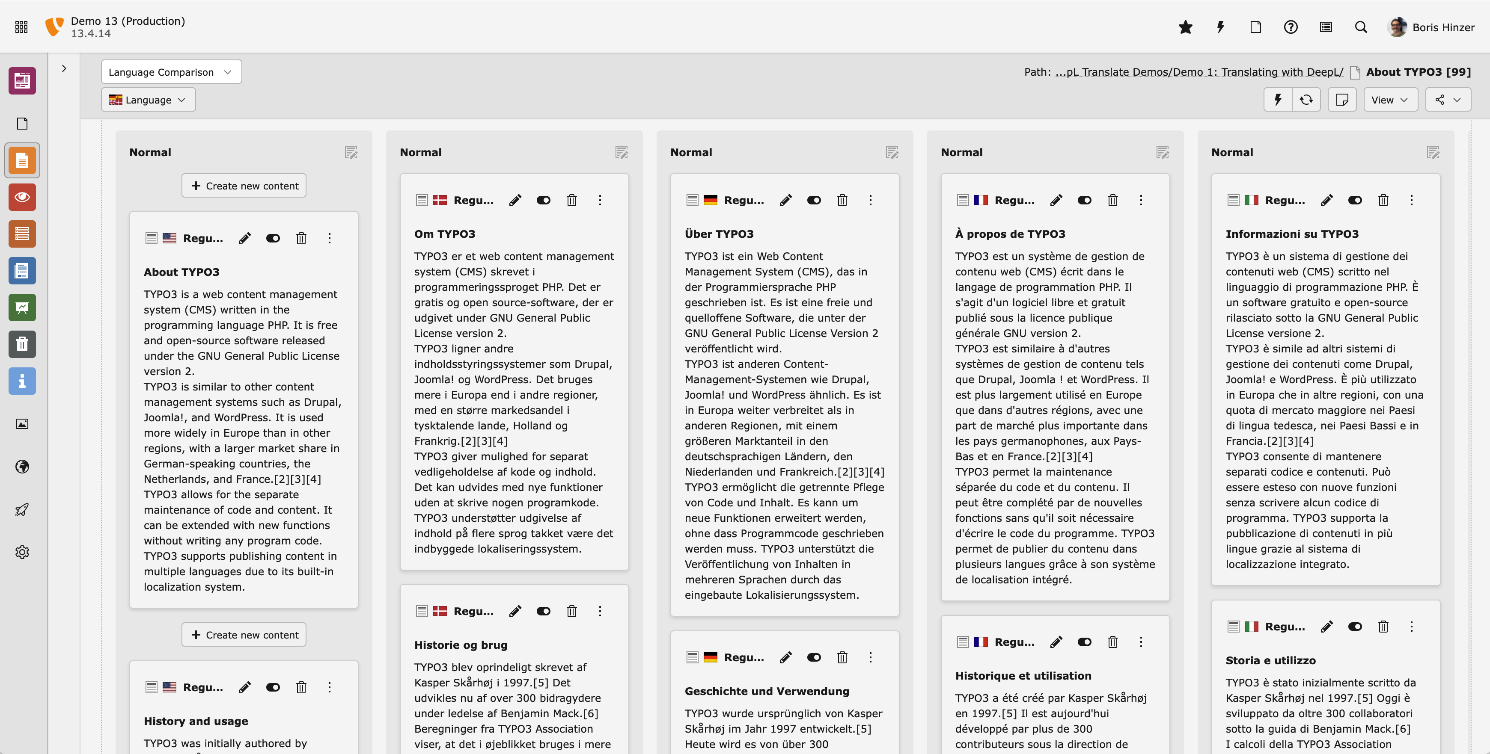Open the Language Comparison dropdown

coord(171,72)
